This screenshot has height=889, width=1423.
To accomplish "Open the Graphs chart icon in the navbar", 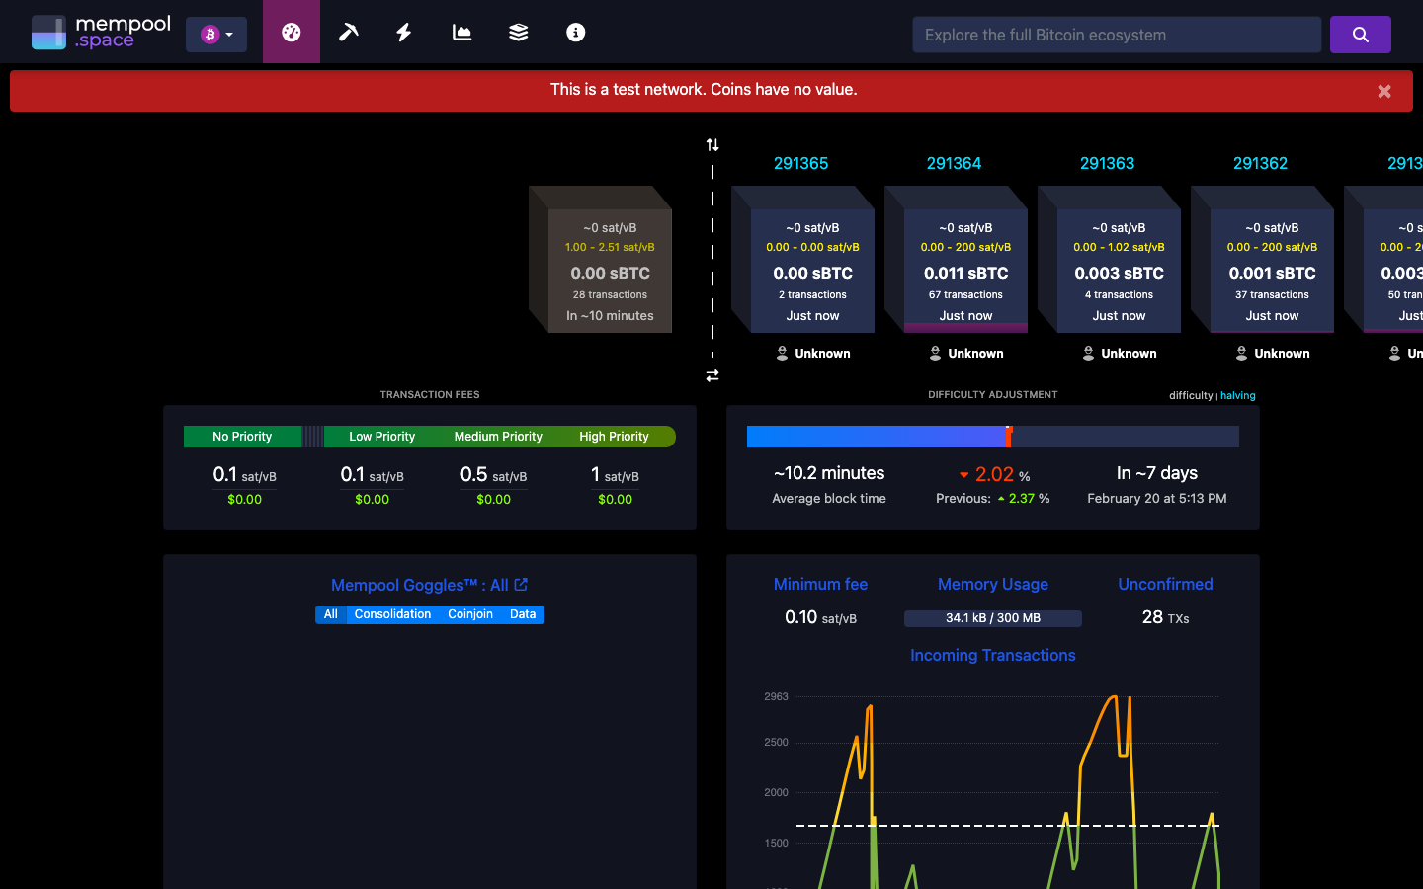I will tap(460, 32).
